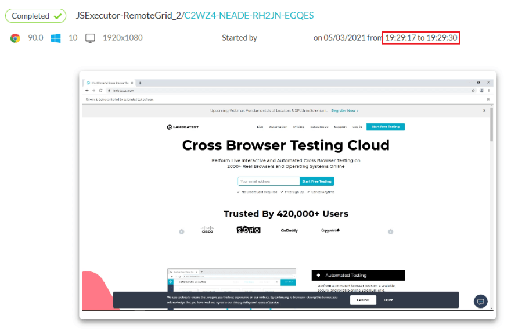The width and height of the screenshot is (511, 329).
Task: Click the Windows OS icon
Action: click(56, 38)
